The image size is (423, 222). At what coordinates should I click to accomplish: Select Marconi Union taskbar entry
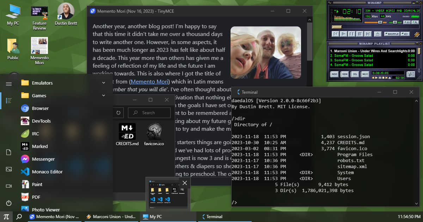coord(111,217)
